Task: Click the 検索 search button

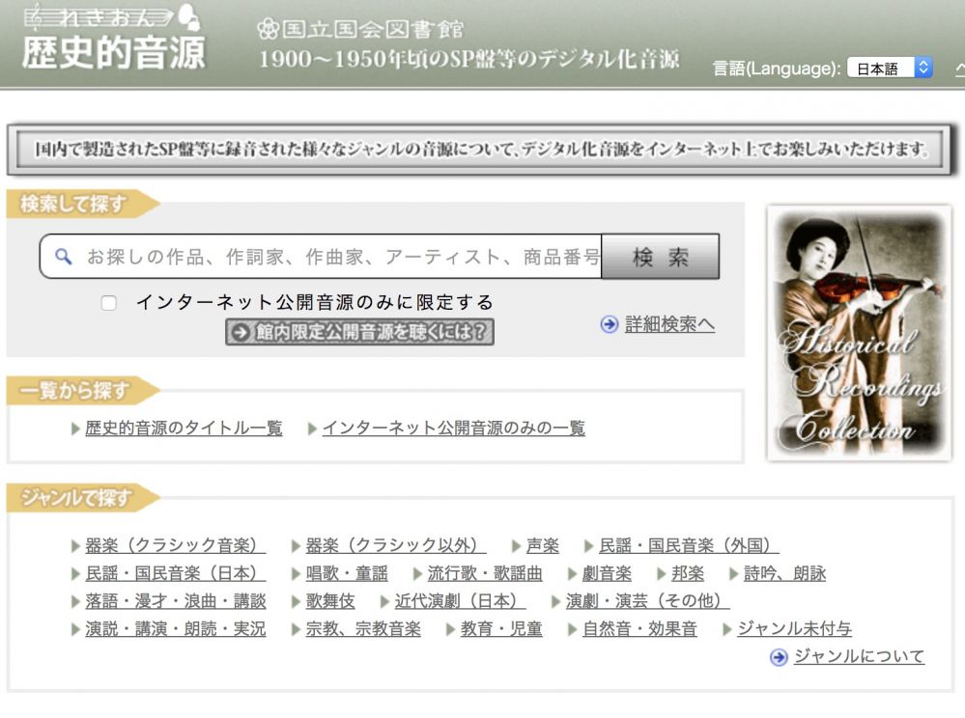Action: [661, 257]
